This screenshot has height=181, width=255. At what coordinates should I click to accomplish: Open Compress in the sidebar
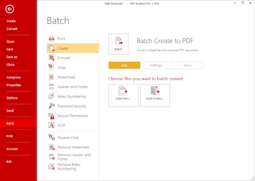tap(14, 77)
